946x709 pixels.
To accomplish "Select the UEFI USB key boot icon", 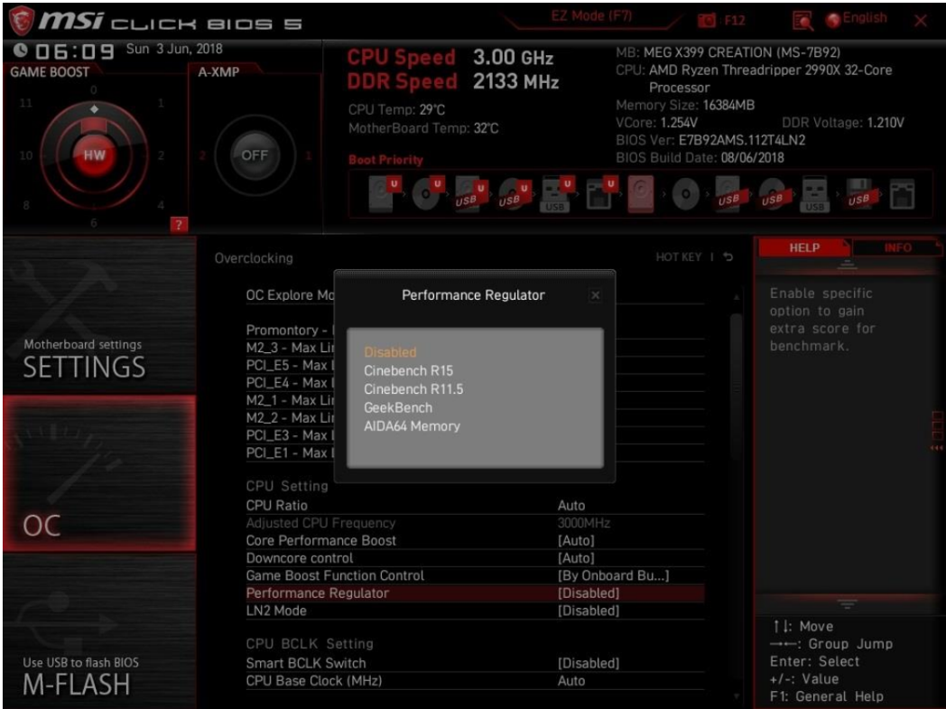I will (x=557, y=194).
